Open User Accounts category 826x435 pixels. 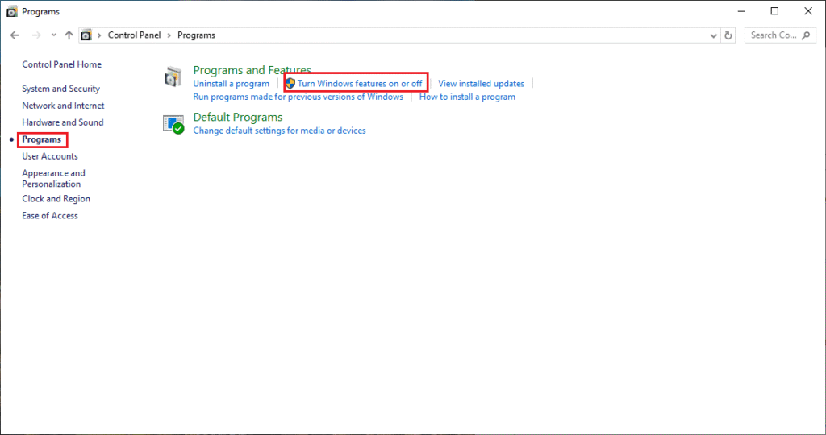(x=50, y=156)
